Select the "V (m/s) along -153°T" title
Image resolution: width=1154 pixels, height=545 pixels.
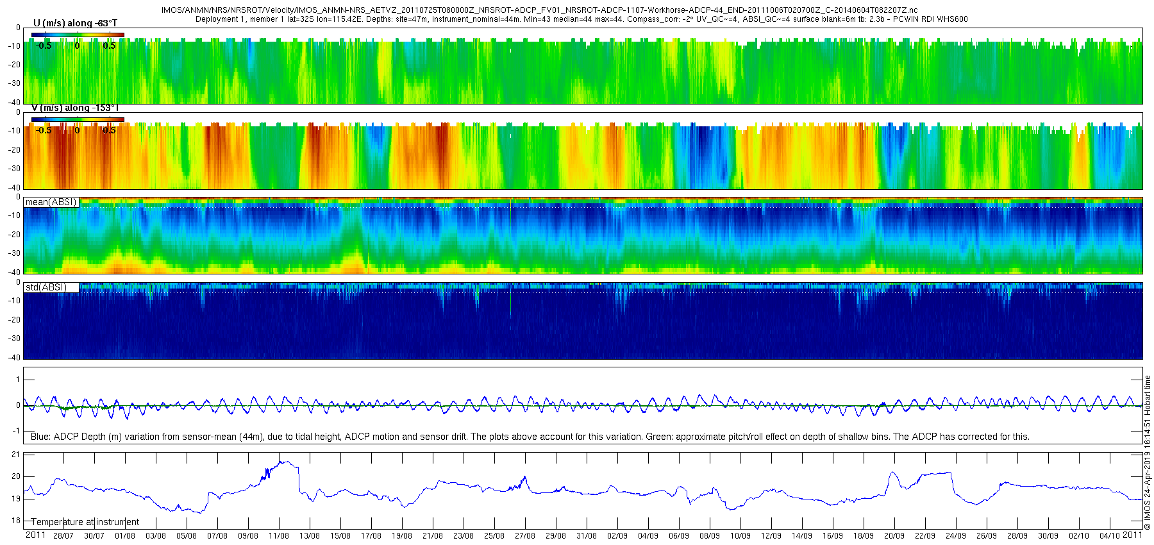pos(75,108)
